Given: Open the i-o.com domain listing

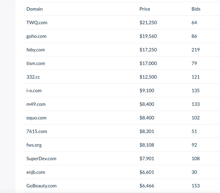Looking at the screenshot, I should coord(34,91).
